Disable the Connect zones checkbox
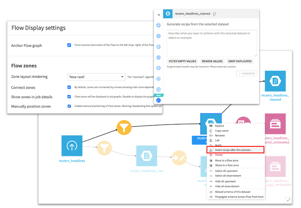Image resolution: width=301 pixels, height=208 pixels. [69, 87]
